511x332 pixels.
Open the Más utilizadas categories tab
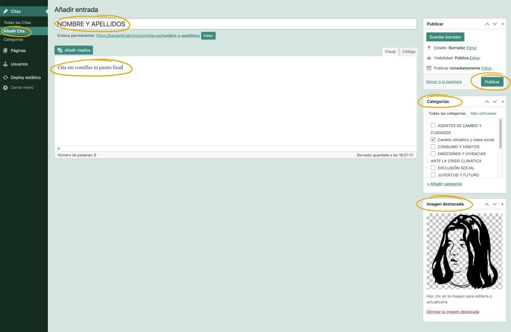(483, 114)
